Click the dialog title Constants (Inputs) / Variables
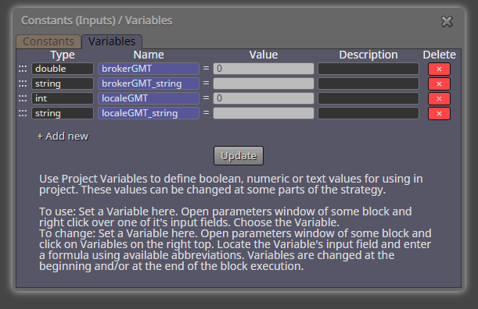The width and height of the screenshot is (478, 309). tap(97, 21)
